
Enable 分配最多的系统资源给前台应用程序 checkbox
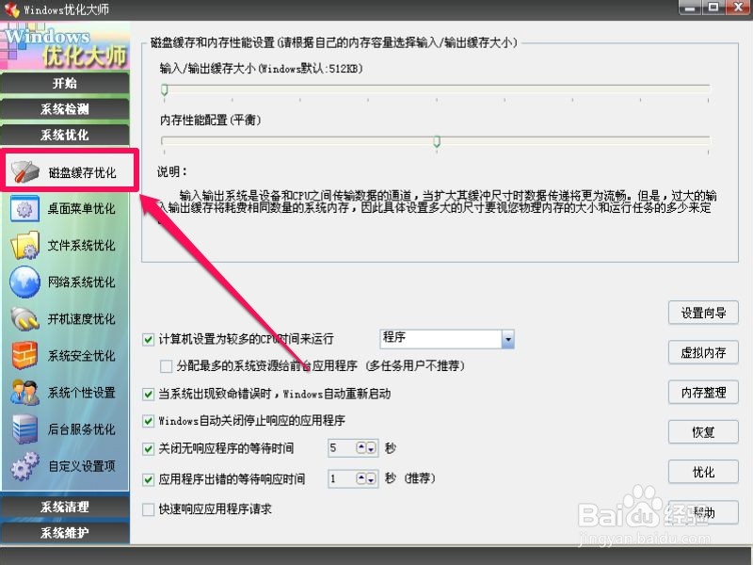(x=167, y=366)
